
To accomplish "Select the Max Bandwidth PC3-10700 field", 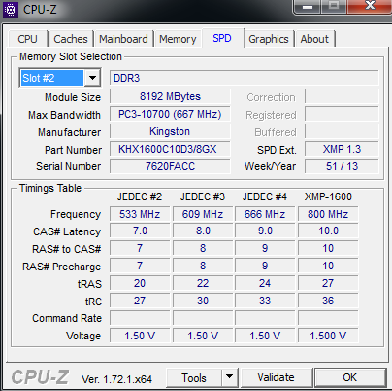I will [170, 114].
